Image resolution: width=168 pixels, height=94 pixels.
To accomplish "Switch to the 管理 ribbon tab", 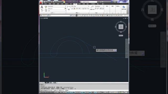I will [x=84, y=4].
